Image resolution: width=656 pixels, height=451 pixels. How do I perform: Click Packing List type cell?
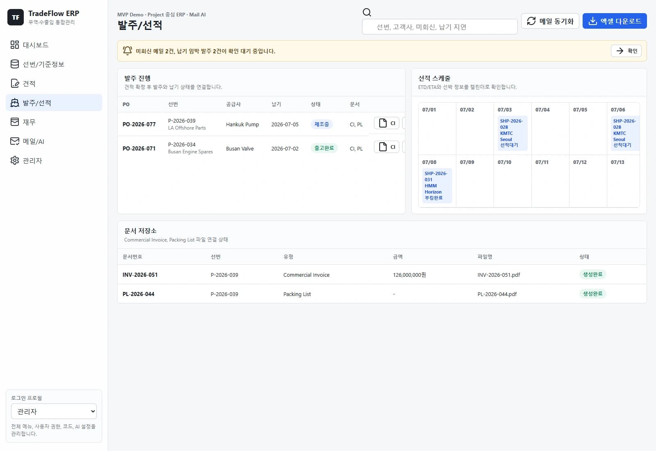pyautogui.click(x=297, y=294)
